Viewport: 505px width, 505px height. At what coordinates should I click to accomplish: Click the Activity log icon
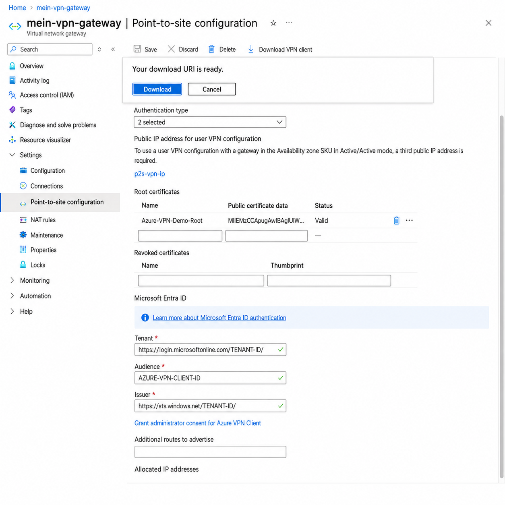[12, 81]
